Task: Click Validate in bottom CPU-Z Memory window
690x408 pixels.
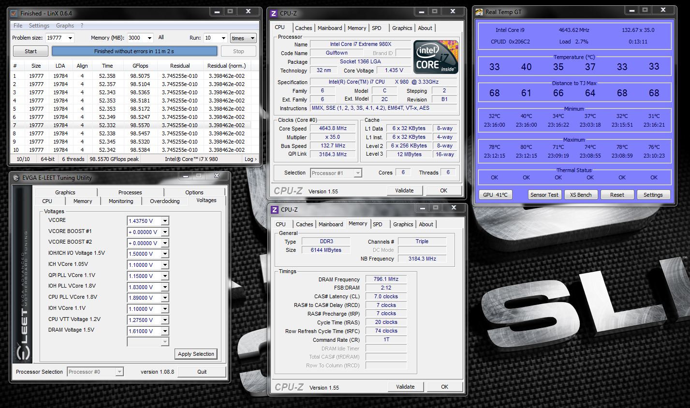Action: (405, 387)
